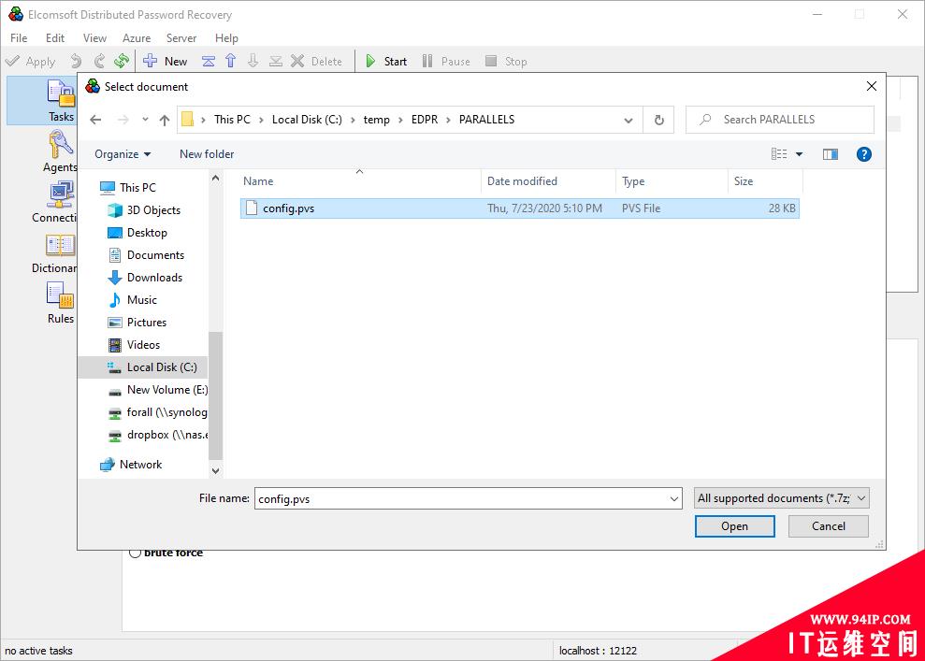Open the Agents sidebar panel

tap(60, 151)
